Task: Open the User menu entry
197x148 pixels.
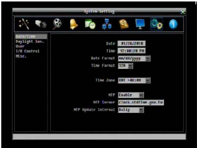Action: [x=20, y=46]
